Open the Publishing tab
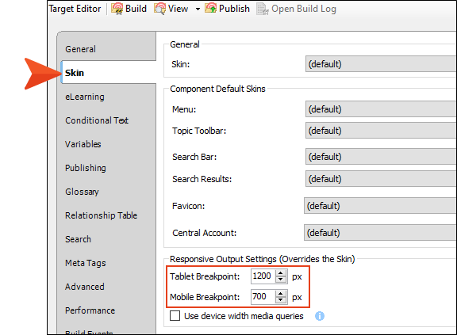Screen dimensions: 457x335 (x=86, y=168)
